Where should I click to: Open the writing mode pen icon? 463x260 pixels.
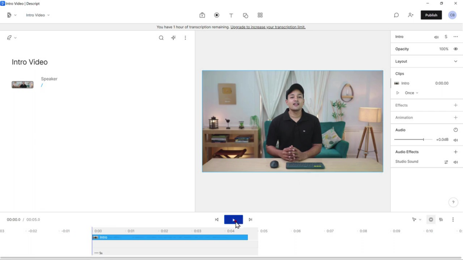(9, 38)
